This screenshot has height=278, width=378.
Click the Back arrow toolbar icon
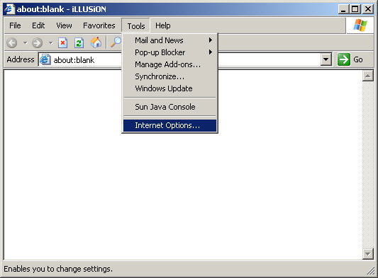coord(12,43)
